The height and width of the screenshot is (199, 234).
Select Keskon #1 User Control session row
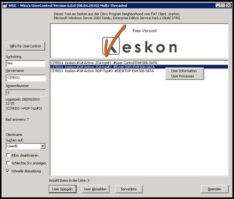pyautogui.click(x=139, y=63)
